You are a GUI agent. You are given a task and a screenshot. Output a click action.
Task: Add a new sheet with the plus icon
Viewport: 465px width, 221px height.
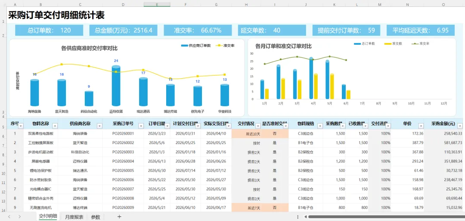click(x=119, y=217)
